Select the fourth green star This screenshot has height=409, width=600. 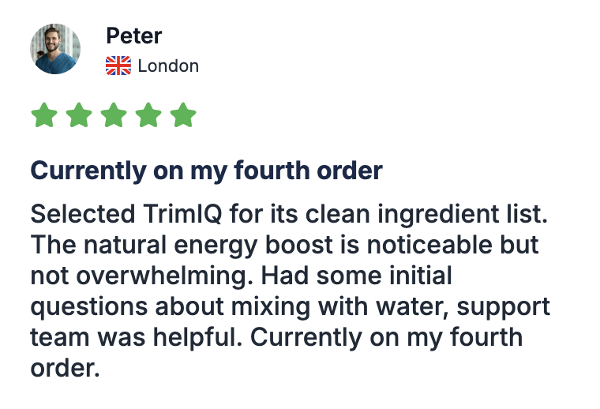tap(148, 115)
